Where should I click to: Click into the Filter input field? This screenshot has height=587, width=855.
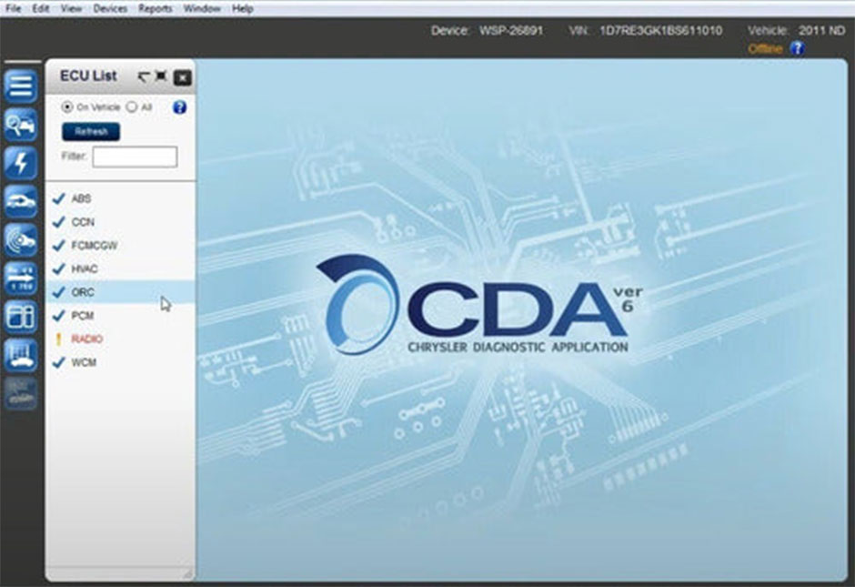135,157
